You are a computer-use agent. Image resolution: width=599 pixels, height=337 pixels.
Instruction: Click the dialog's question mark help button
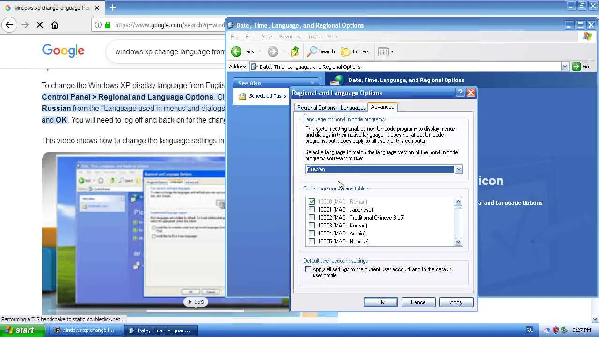coord(460,93)
